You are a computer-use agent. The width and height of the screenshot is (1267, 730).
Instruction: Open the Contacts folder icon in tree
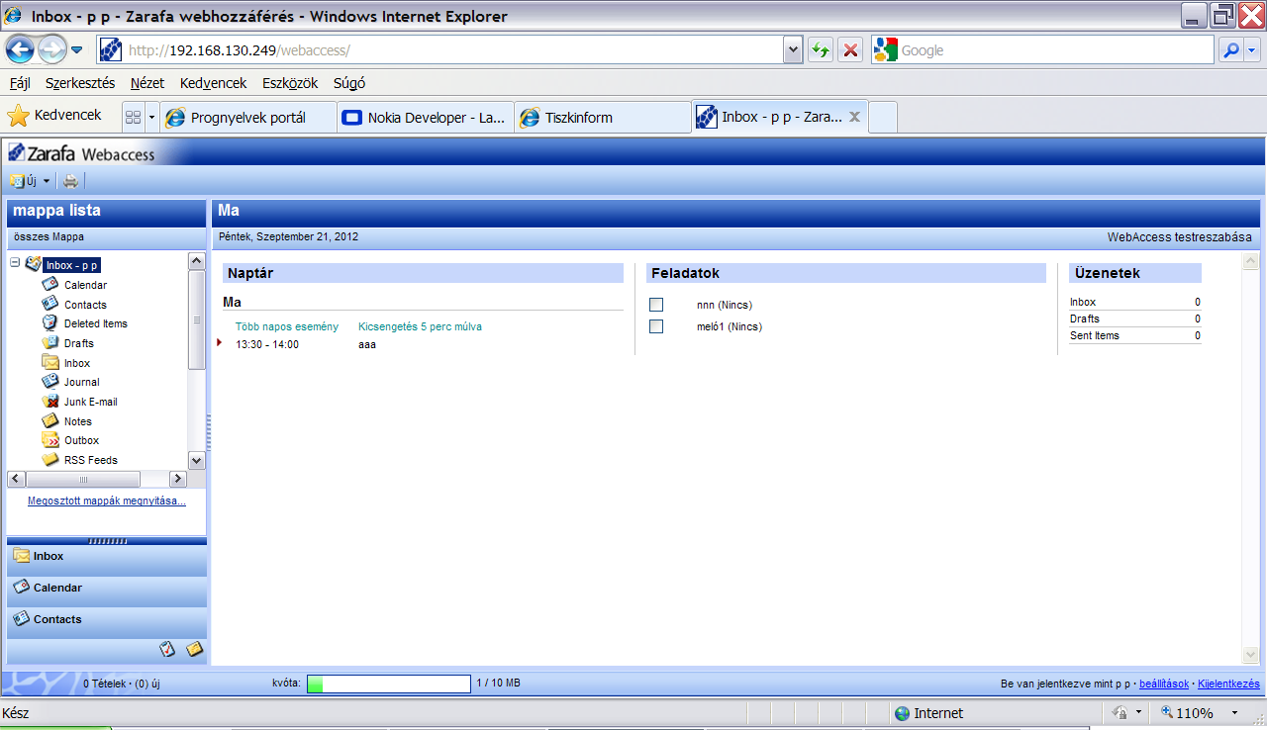pyautogui.click(x=49, y=304)
